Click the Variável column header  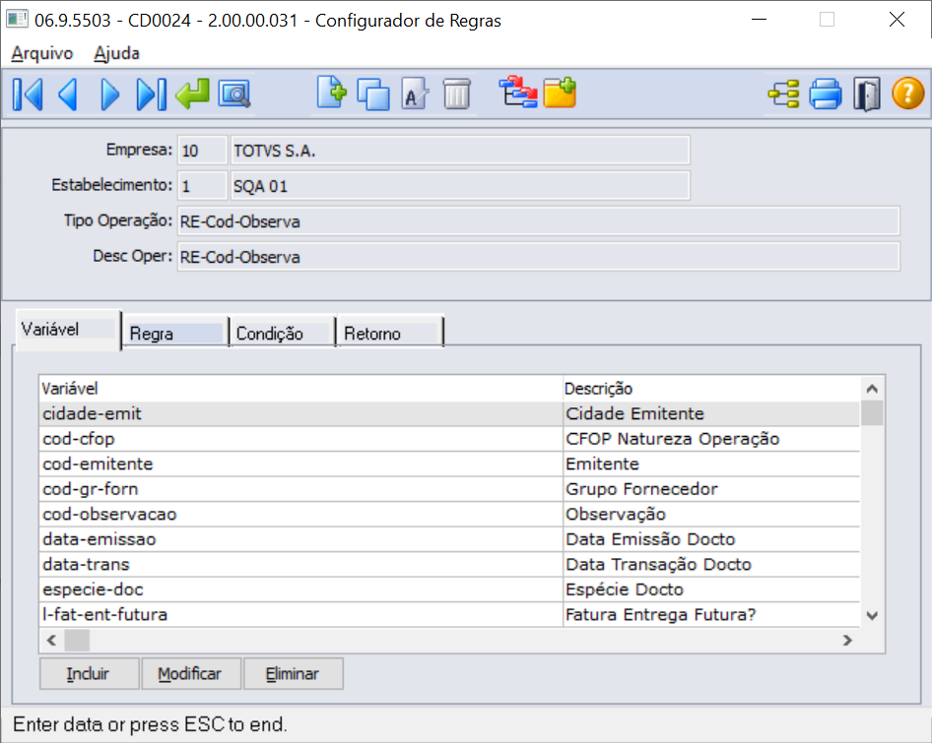click(x=300, y=389)
